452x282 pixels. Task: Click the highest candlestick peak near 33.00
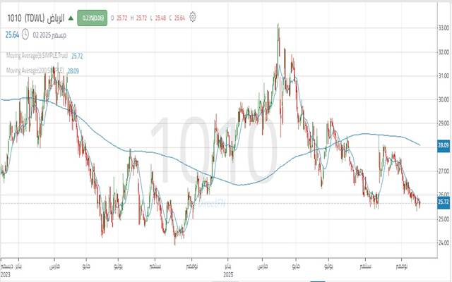coord(278,26)
